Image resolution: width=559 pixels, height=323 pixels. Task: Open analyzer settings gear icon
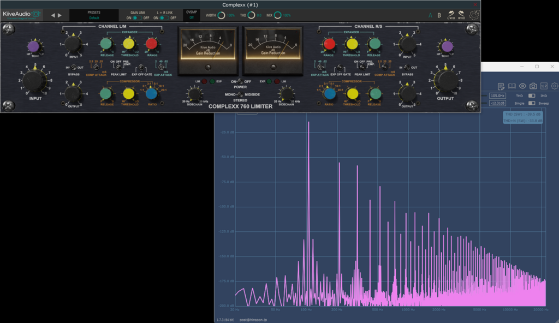(x=555, y=86)
